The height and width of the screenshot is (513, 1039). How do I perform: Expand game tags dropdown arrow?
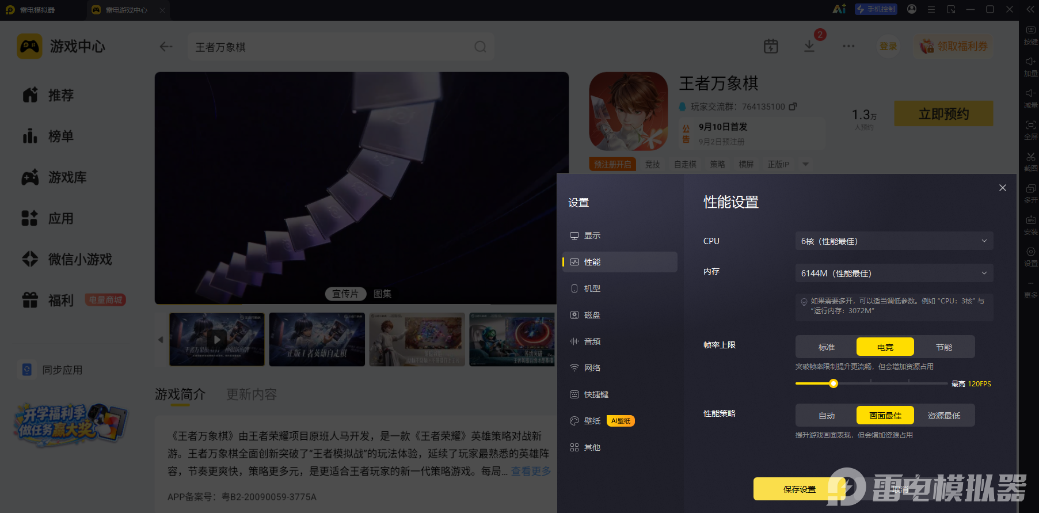[x=806, y=164]
